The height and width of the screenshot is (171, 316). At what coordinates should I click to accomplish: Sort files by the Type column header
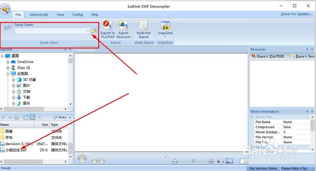click(59, 125)
